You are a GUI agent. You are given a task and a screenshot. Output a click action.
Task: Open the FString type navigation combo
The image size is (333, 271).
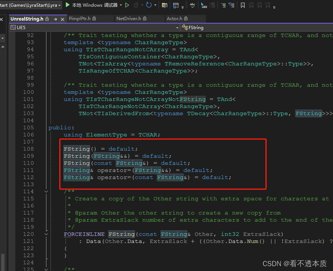pos(257,28)
